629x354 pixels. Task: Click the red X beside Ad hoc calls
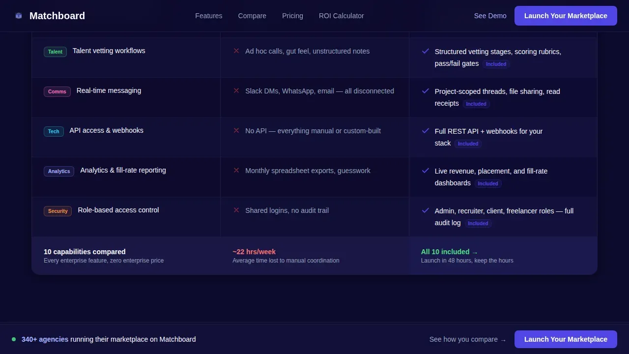(x=236, y=51)
